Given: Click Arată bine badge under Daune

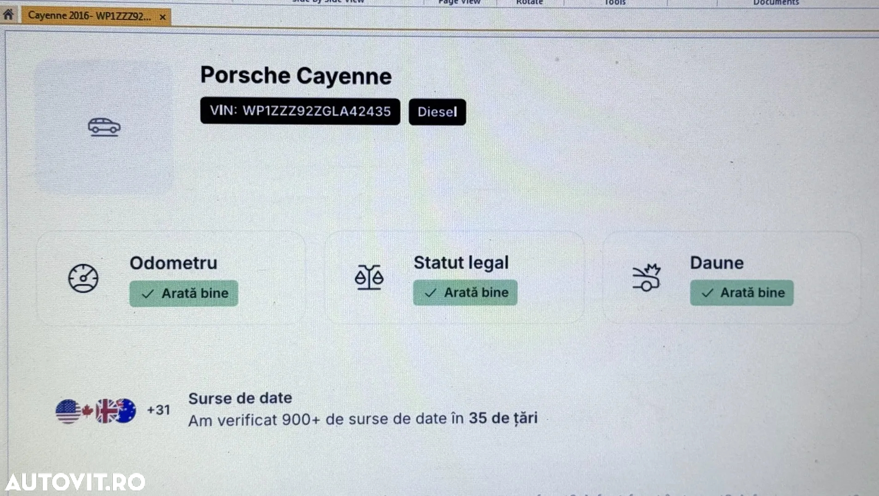Looking at the screenshot, I should pyautogui.click(x=741, y=293).
